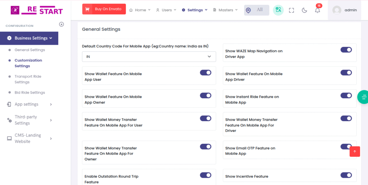
Task: Switch to dark mode moon icon
Action: tap(304, 10)
